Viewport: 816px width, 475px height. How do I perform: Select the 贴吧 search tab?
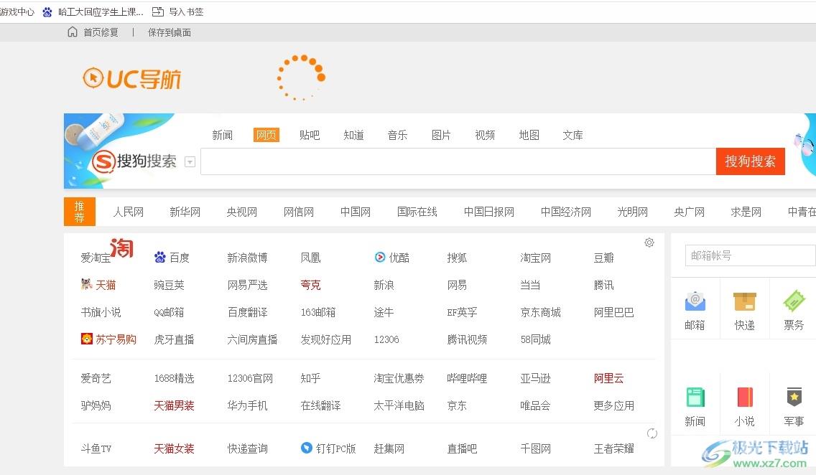point(310,135)
